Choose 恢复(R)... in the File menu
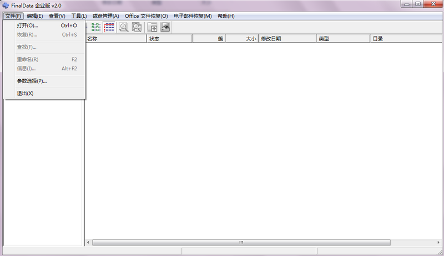444x256 pixels. (x=44, y=35)
